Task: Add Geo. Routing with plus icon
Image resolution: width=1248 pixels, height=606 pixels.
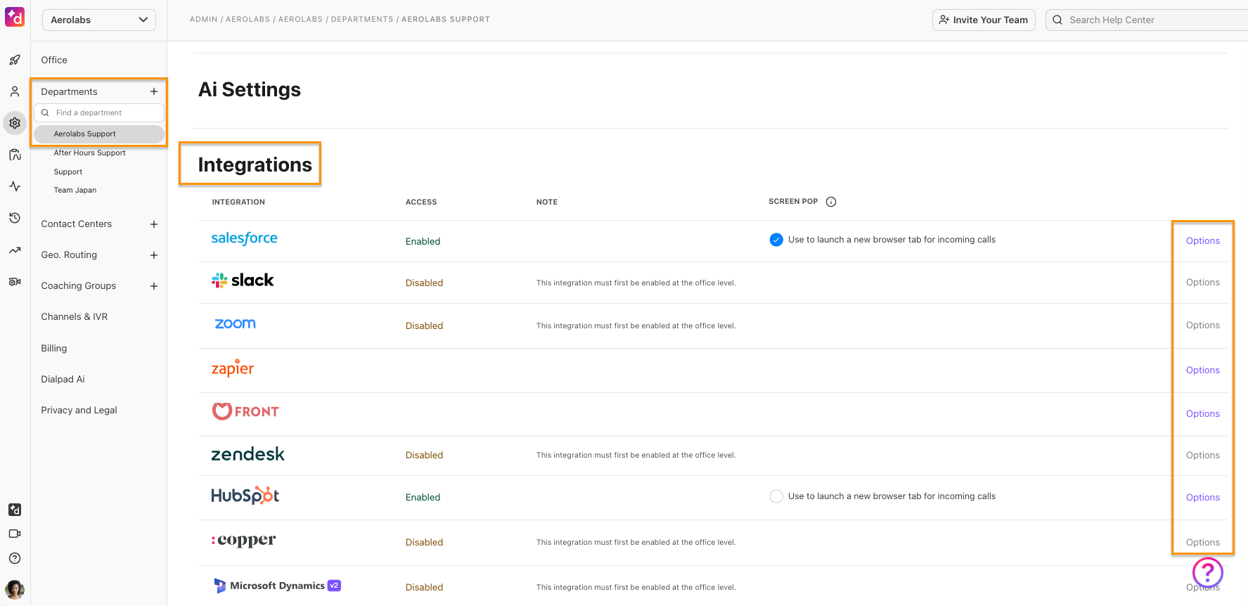Action: pyautogui.click(x=154, y=255)
